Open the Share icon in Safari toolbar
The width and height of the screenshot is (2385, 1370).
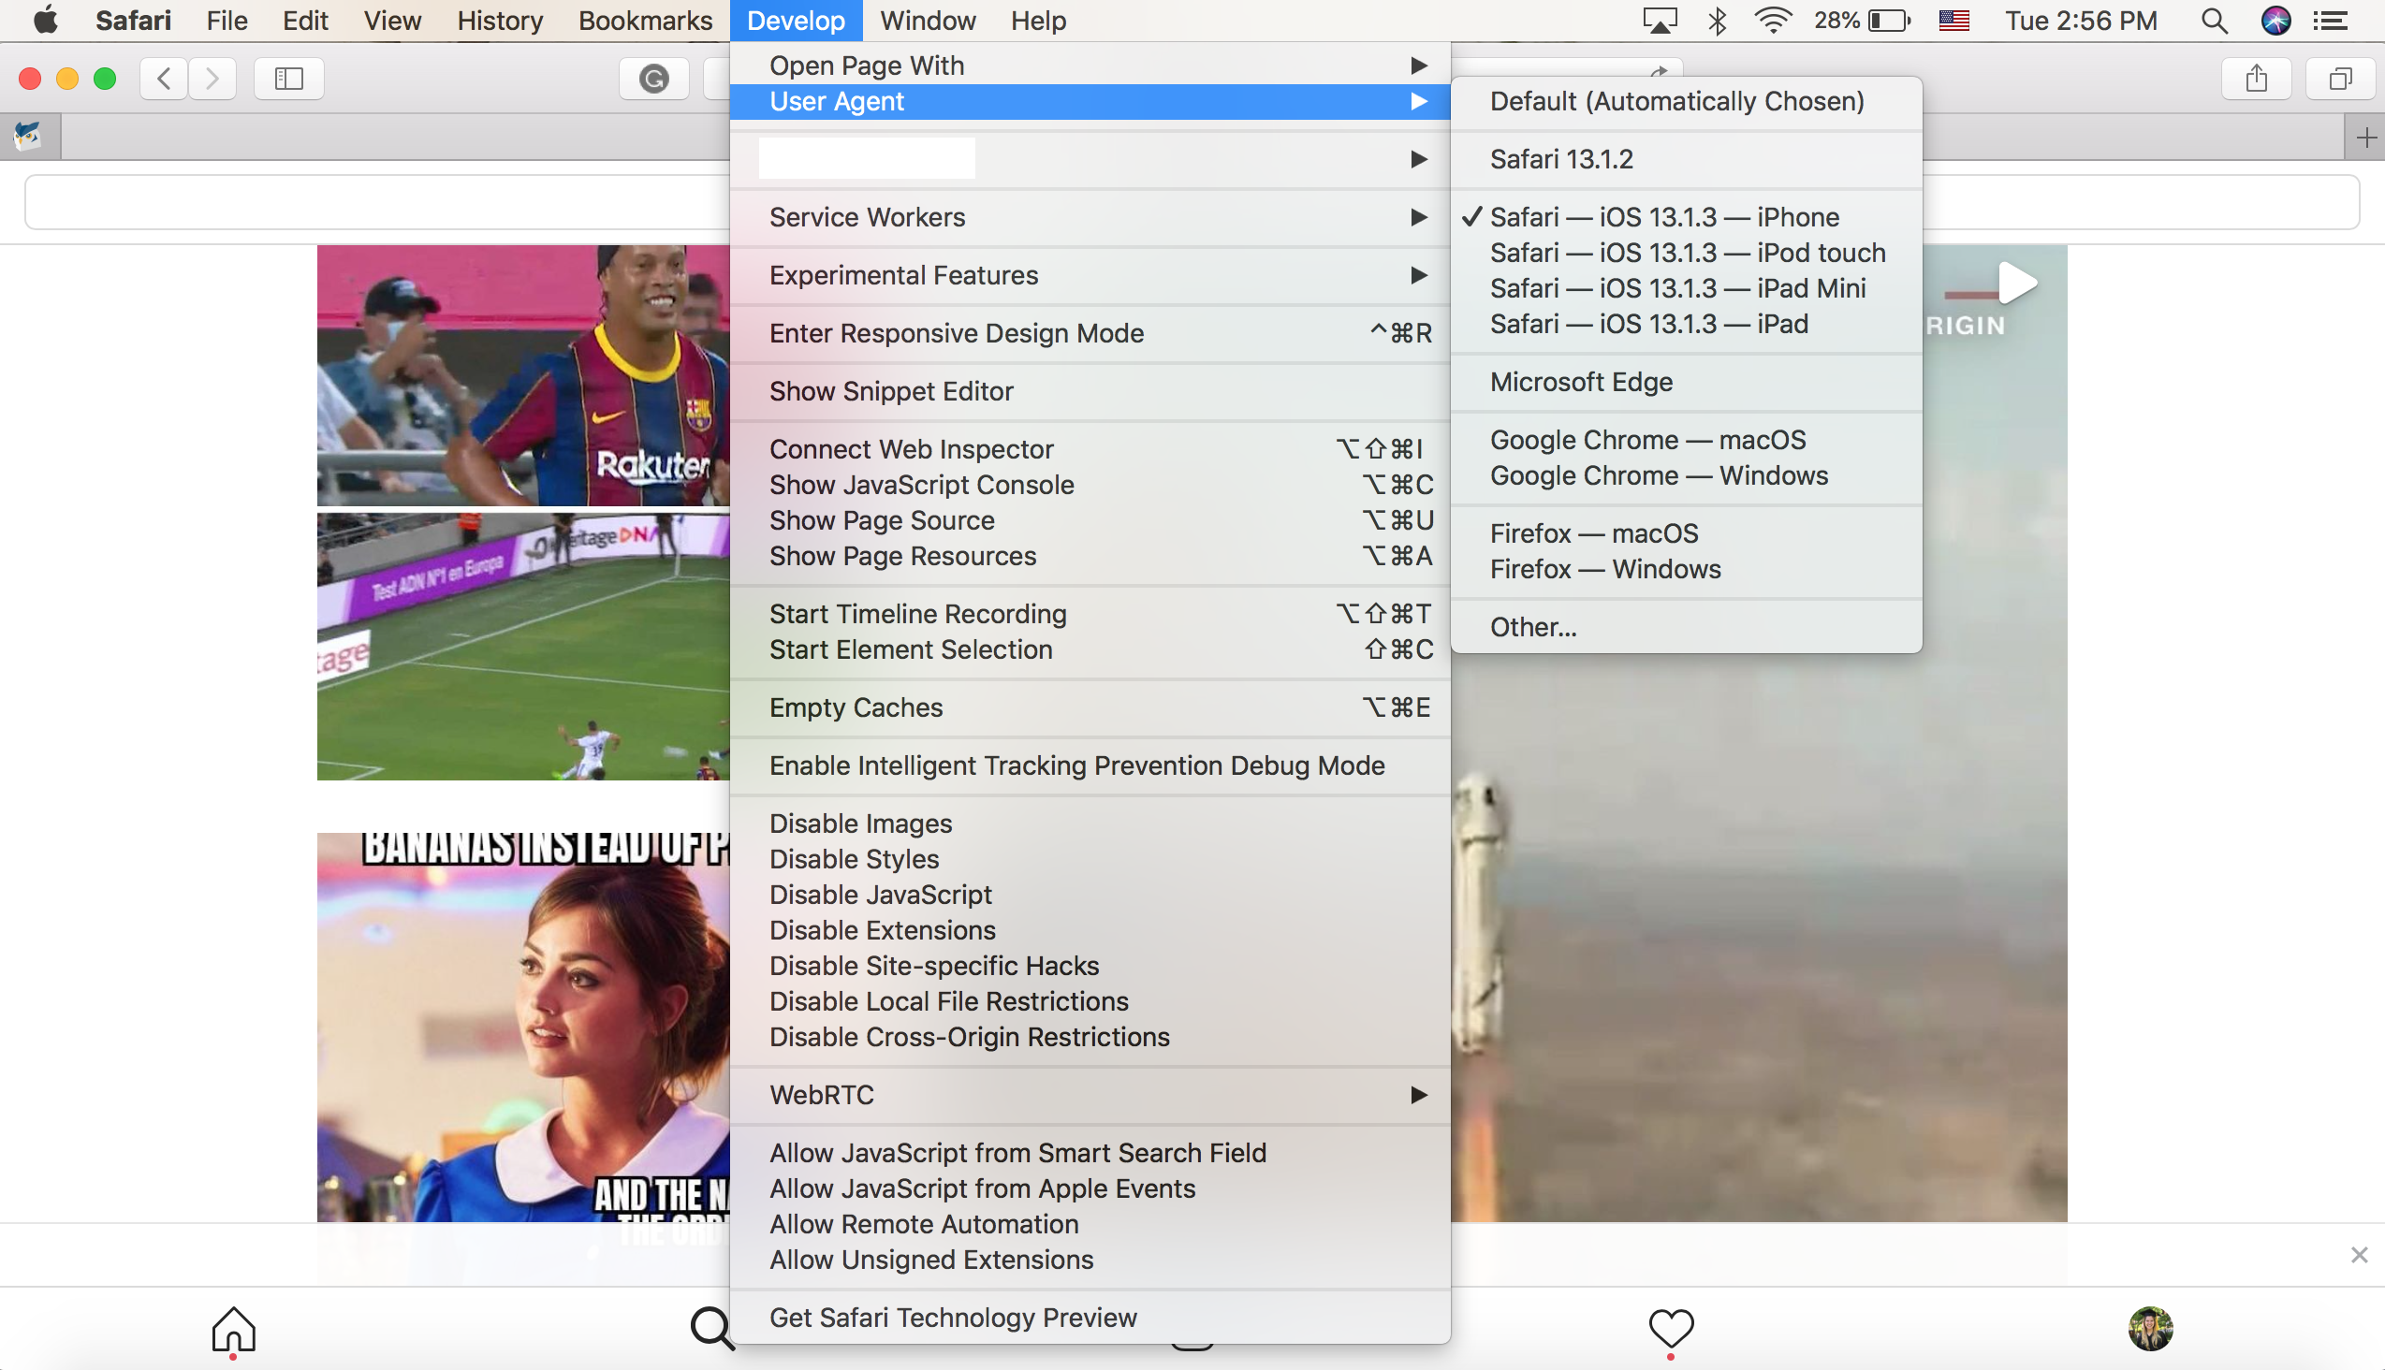point(2256,78)
